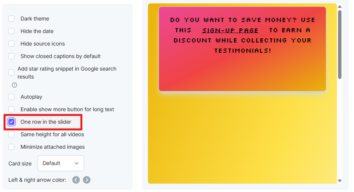Tick the Minimize attached images checkbox
The height and width of the screenshot is (192, 354).
pos(11,147)
